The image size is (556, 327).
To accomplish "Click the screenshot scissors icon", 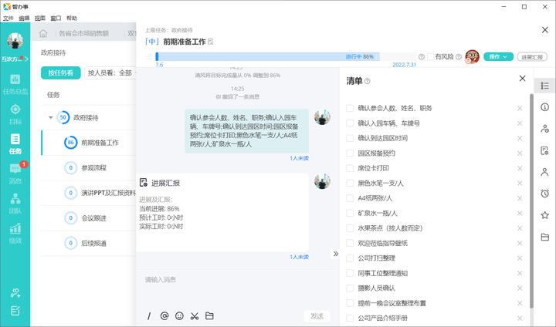I will [x=195, y=315].
